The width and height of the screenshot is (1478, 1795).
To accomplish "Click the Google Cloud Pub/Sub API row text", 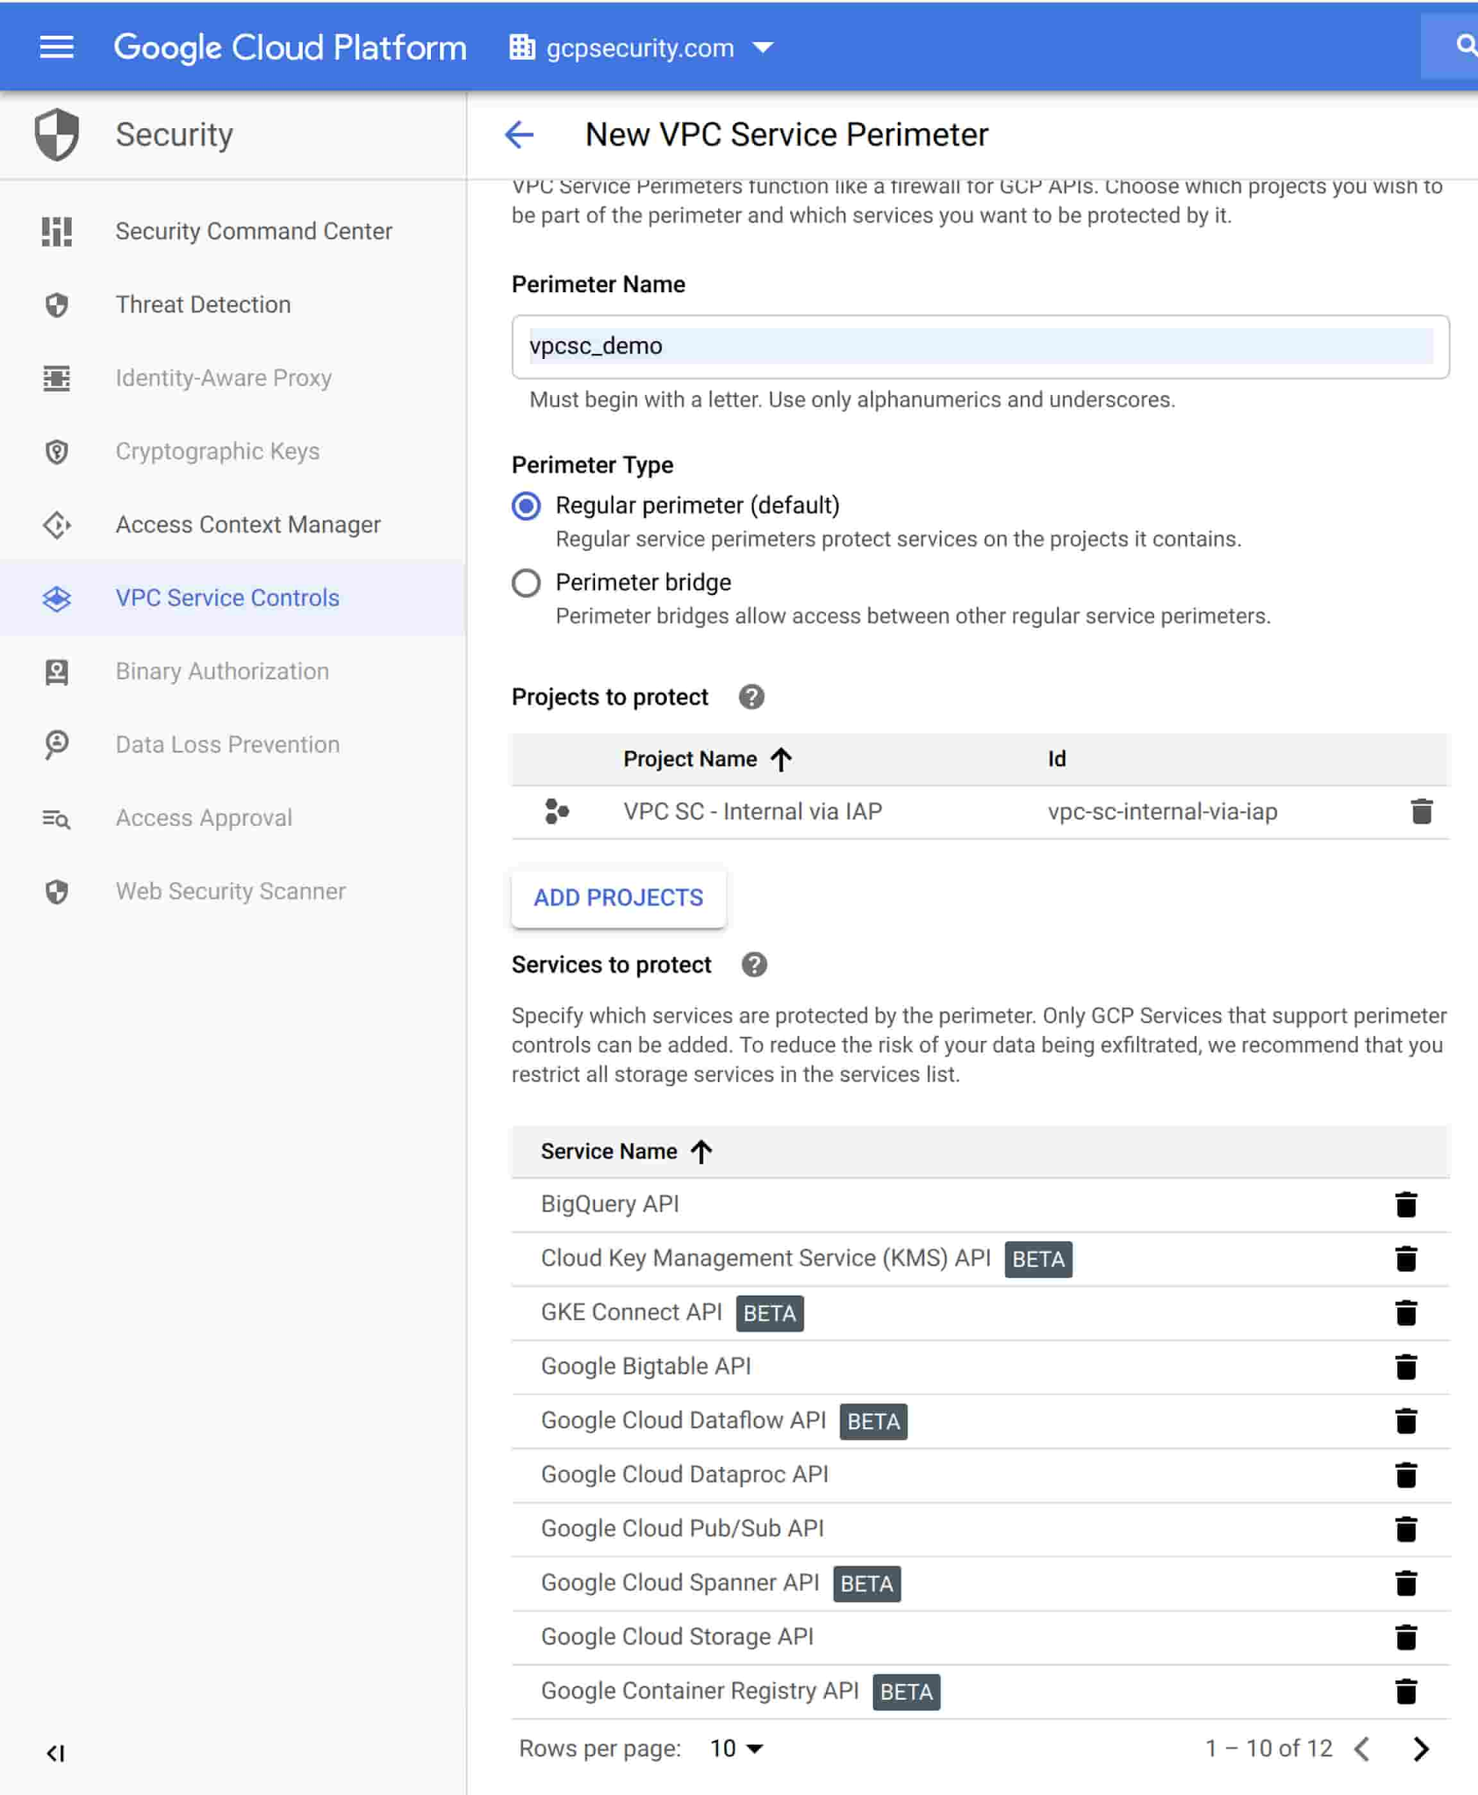I will 682,1527.
